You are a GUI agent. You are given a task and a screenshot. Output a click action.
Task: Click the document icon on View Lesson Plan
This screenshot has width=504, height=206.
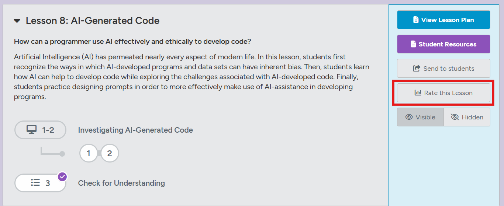[x=416, y=20]
